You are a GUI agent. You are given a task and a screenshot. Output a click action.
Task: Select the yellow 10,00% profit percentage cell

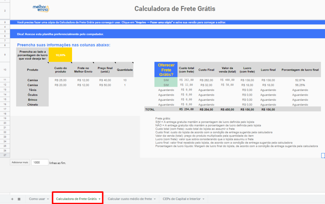[x=60, y=54]
